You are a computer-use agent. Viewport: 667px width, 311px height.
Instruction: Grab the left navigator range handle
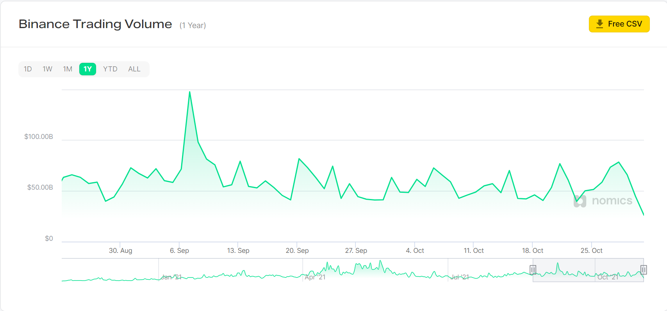click(x=533, y=270)
